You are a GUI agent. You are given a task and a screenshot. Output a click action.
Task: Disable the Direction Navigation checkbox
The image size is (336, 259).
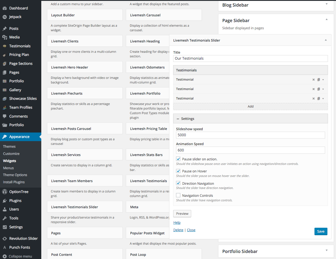coord(178,183)
